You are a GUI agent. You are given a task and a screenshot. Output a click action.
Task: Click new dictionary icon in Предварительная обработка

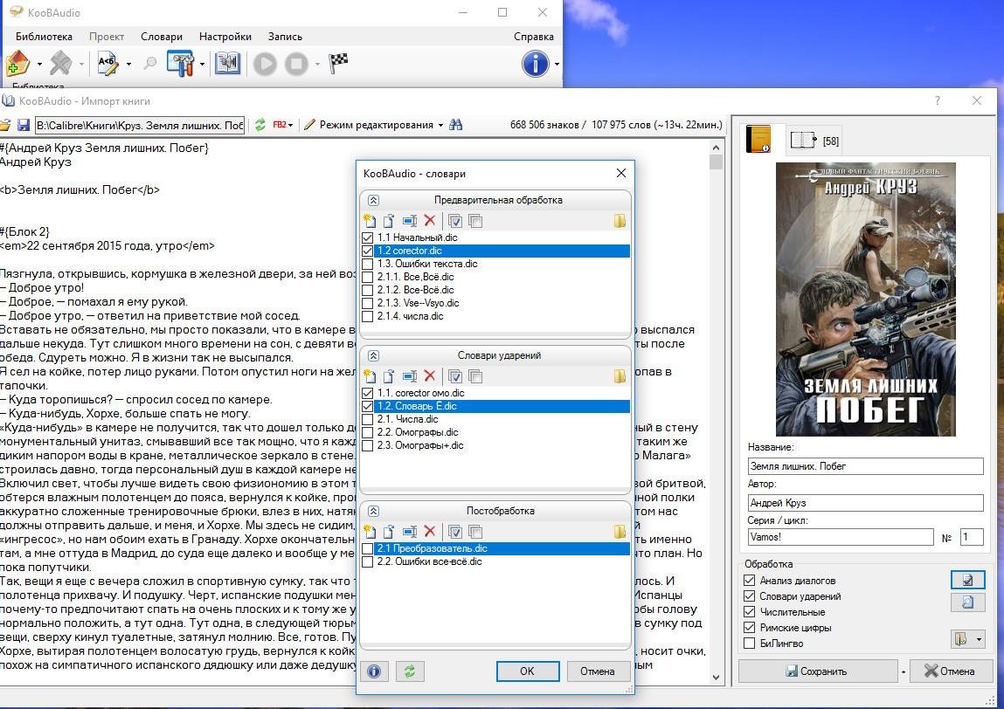370,221
